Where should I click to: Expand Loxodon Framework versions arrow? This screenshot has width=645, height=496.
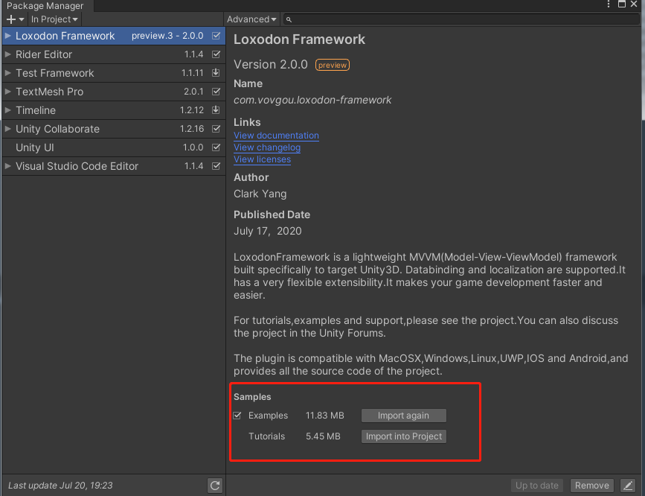point(7,36)
